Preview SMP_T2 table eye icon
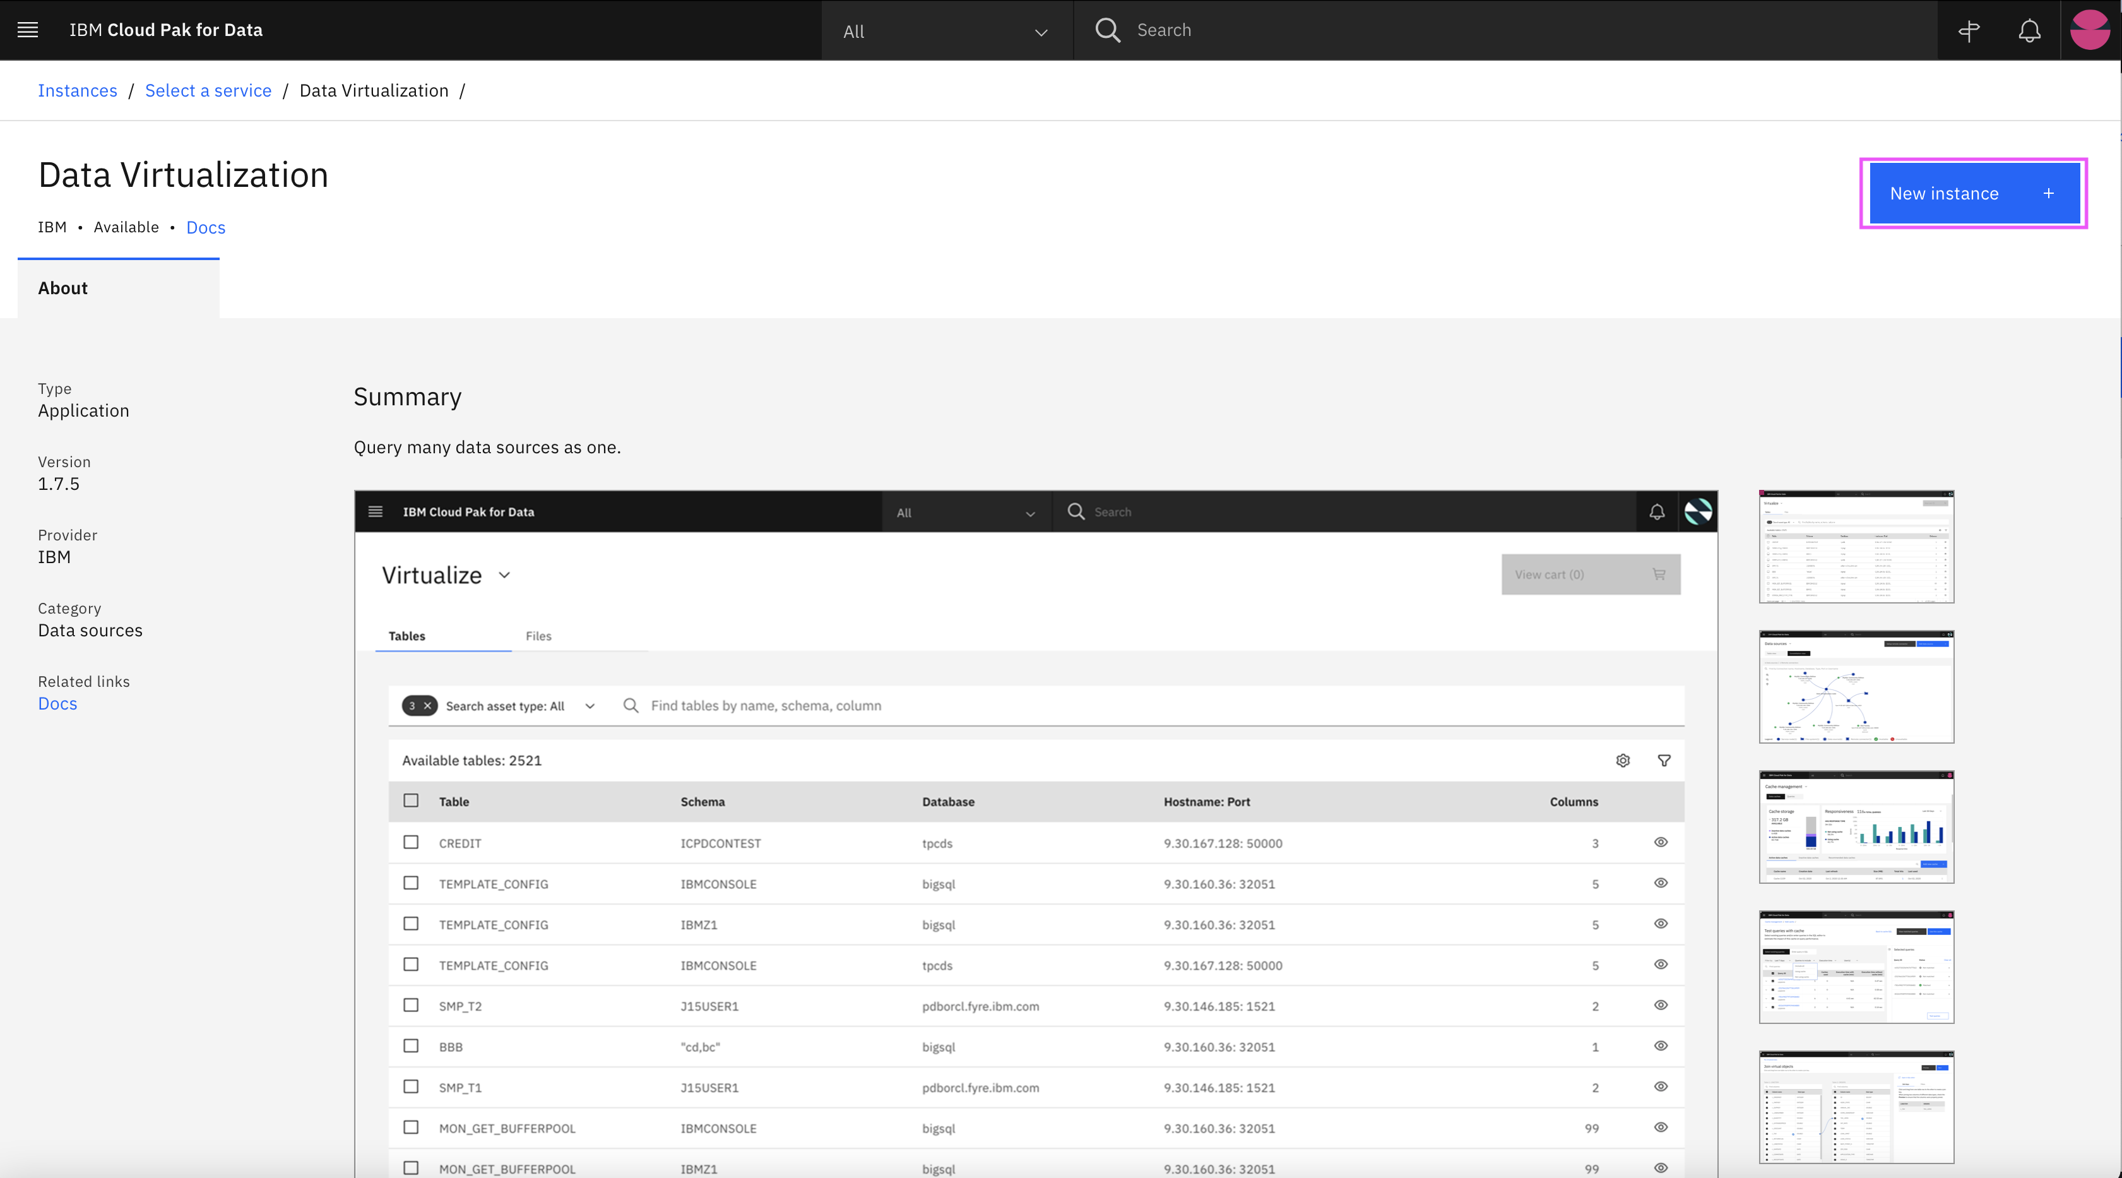 (x=1661, y=1005)
